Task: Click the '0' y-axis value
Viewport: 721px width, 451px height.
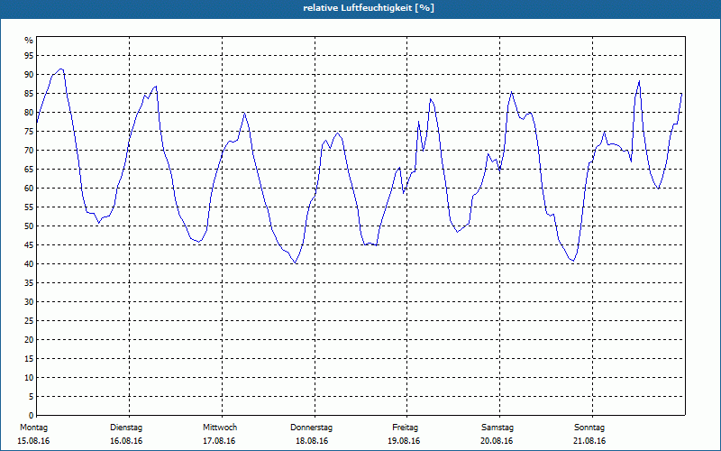Action: coord(31,416)
